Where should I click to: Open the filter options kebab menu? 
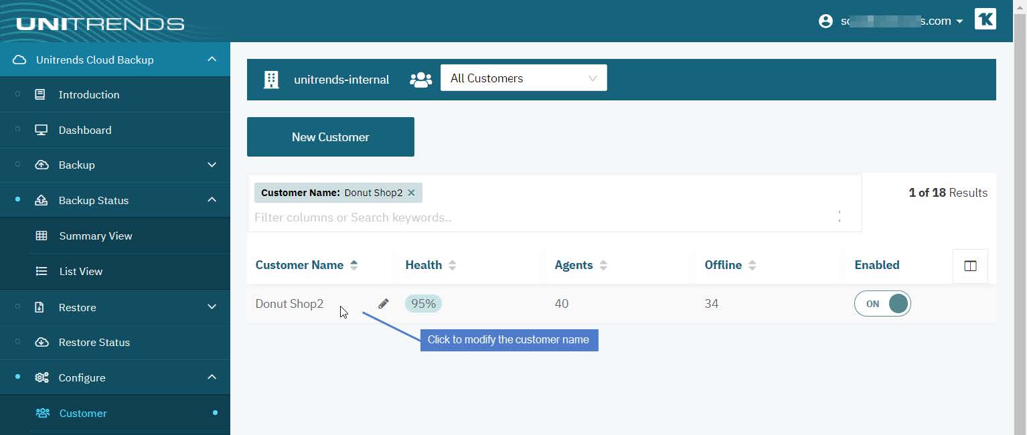pos(840,216)
